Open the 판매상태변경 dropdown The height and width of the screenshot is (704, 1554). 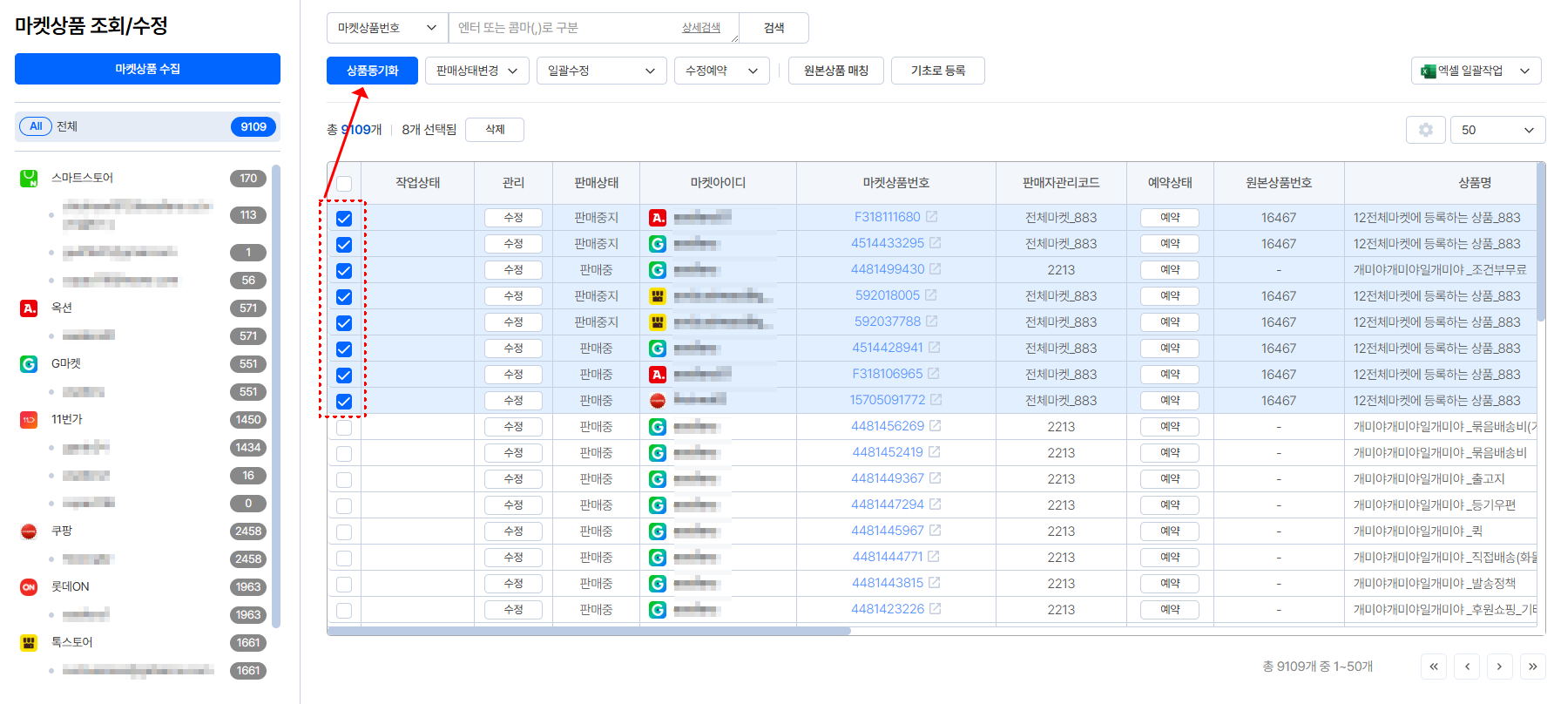pos(476,71)
